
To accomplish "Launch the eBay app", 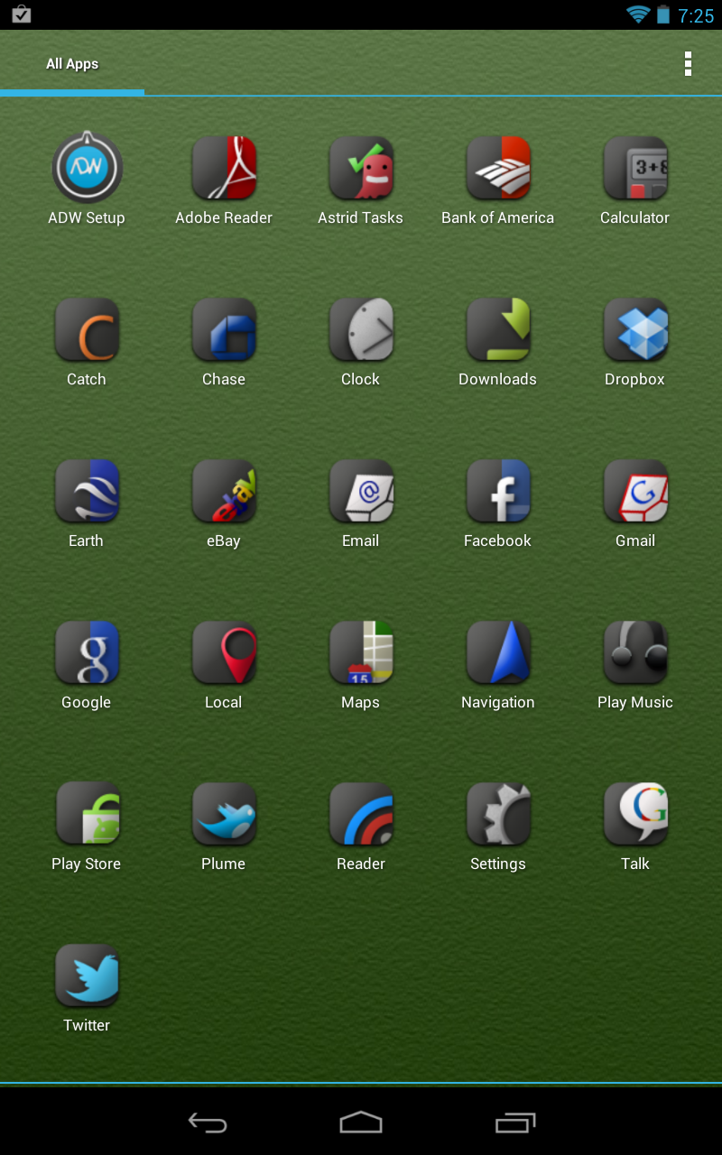I will [x=224, y=491].
